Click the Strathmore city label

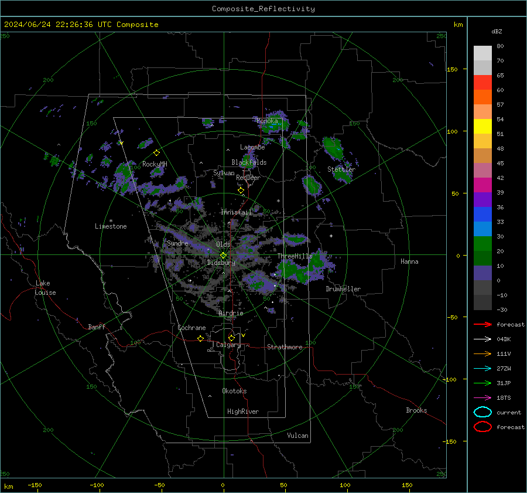[285, 347]
